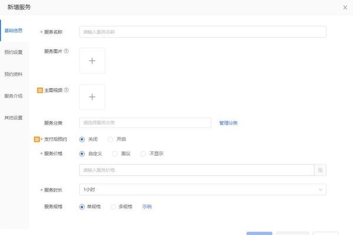The height and width of the screenshot is (235, 353).
Task: Go to the 服务介绍 tab
Action: (x=14, y=96)
